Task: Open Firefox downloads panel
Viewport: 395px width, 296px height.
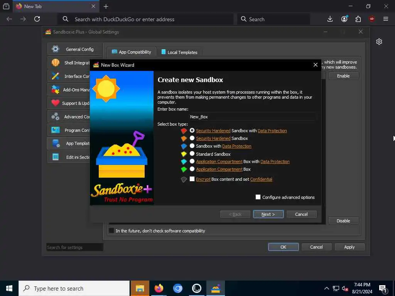Action: pyautogui.click(x=330, y=19)
